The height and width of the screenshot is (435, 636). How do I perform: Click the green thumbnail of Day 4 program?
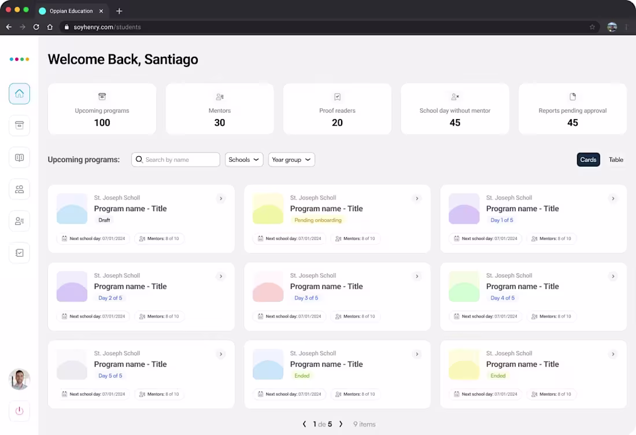coord(464,286)
